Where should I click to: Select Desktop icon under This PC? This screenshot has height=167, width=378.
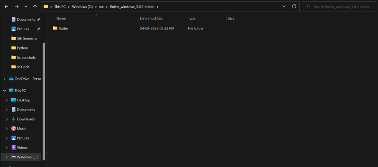tap(13, 100)
